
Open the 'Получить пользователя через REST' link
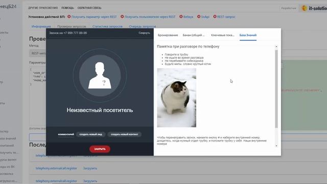(150, 17)
